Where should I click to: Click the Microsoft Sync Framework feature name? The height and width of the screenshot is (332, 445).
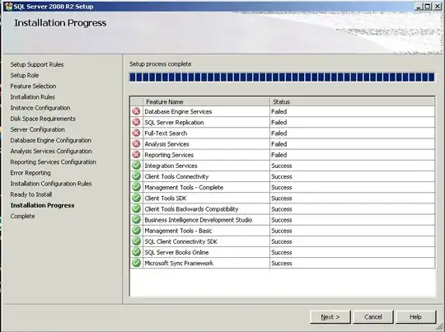coord(179,263)
